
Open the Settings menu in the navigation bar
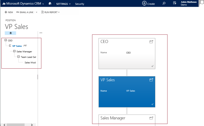[63, 4]
